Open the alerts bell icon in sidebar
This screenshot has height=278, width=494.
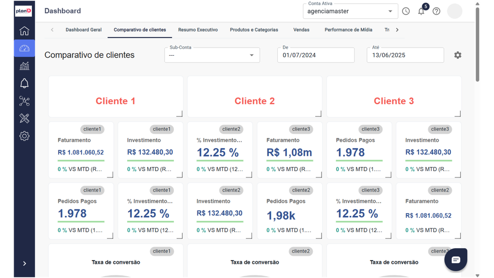(x=24, y=83)
